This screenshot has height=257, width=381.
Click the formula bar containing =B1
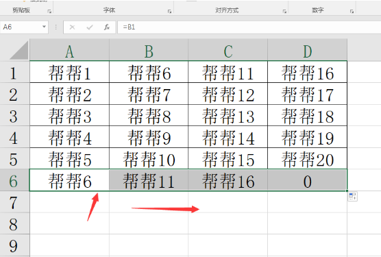[249, 27]
